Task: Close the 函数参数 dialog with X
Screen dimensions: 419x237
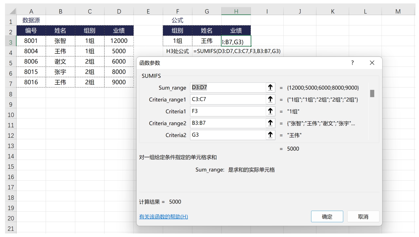Action: click(x=372, y=63)
